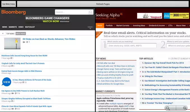Open Bloomberg VIDEO menu
Image resolution: width=190 pixels, height=112 pixels.
(21, 27)
